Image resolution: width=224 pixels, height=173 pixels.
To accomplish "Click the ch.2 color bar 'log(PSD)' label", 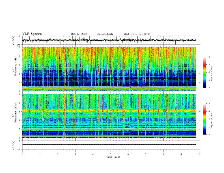I will click(x=212, y=120).
